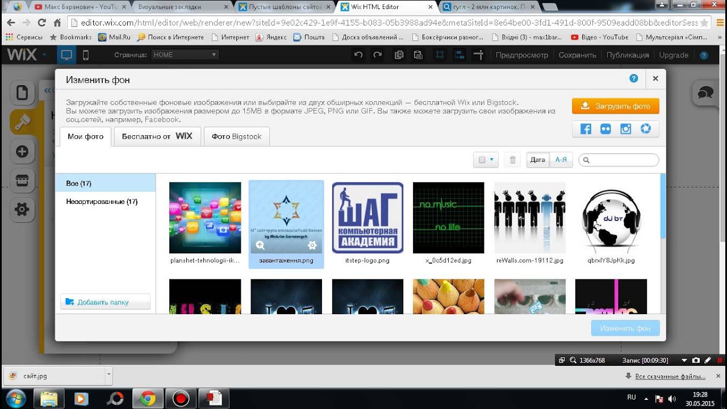This screenshot has height=409, width=727.
Task: Open the Wix logo menu arrow
Action: (44, 55)
